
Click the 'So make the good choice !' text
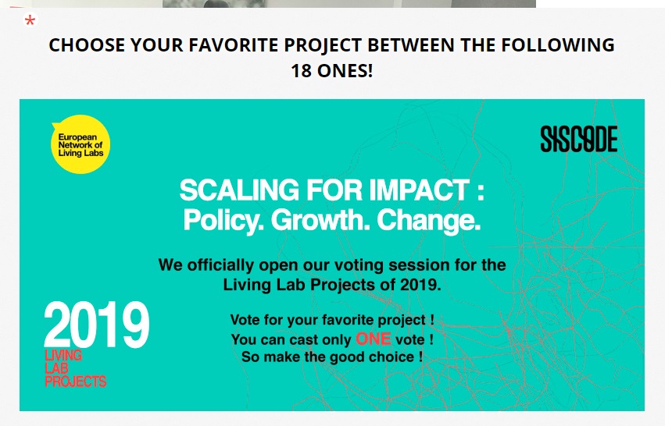331,357
